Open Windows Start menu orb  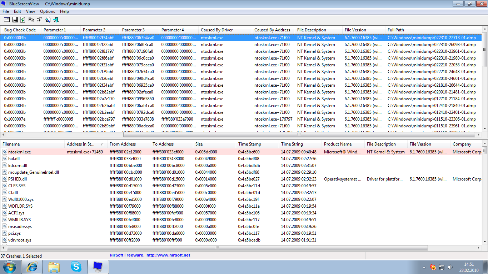[9, 267]
